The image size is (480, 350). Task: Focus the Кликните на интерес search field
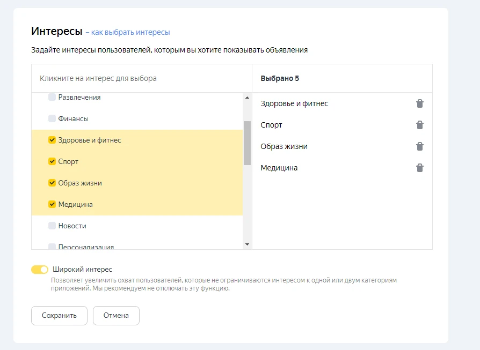(142, 78)
